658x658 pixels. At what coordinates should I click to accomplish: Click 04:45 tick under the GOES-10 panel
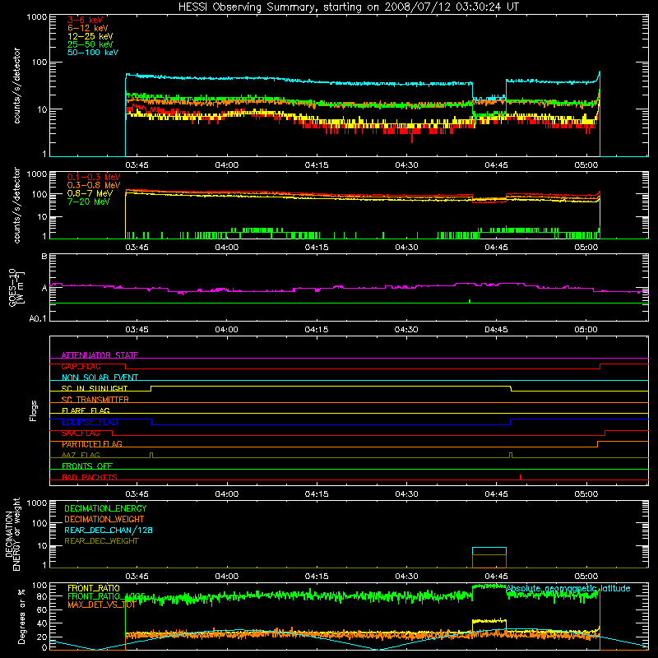(496, 330)
